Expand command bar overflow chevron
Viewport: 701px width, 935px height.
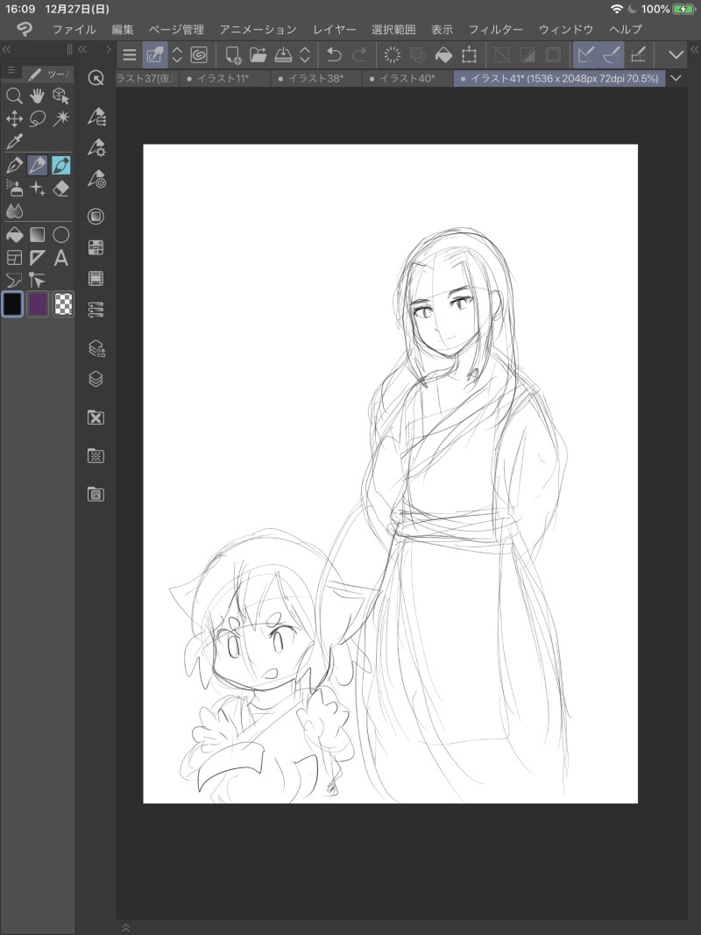(676, 55)
